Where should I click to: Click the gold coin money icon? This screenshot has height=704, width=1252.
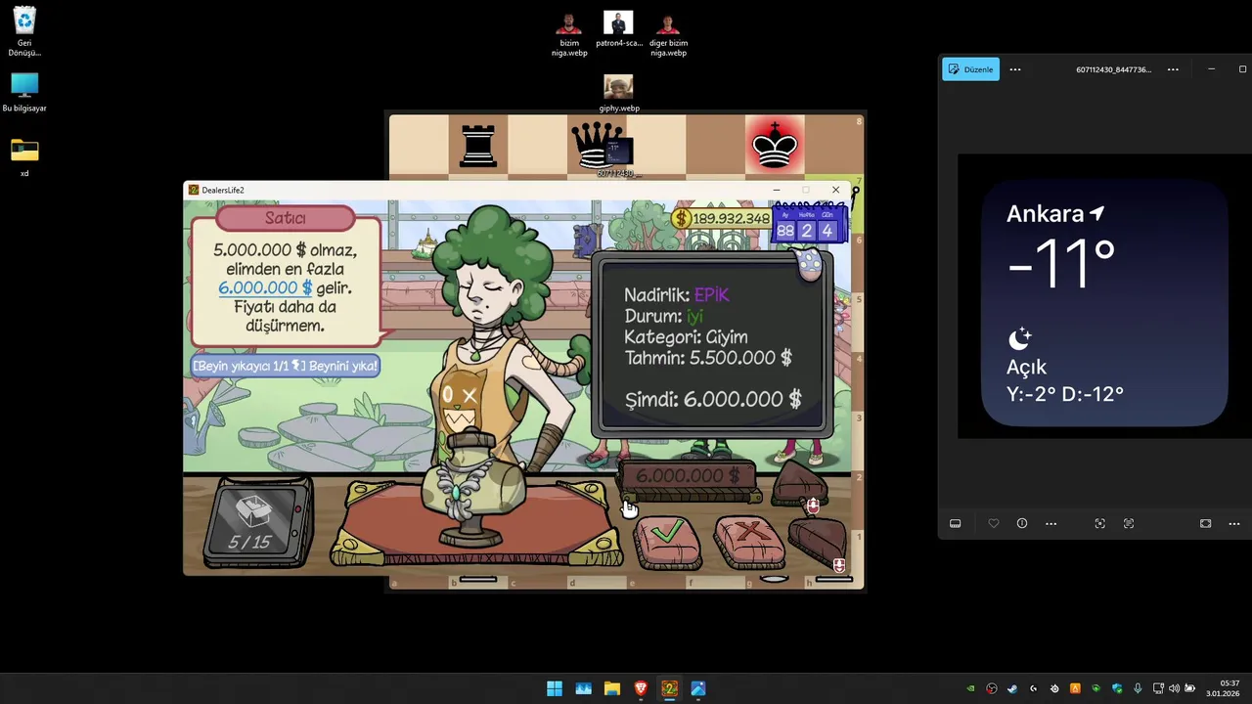click(x=682, y=218)
